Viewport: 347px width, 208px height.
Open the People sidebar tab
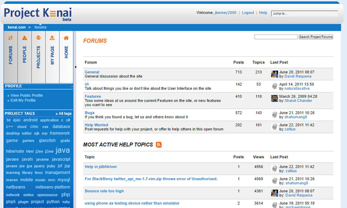(25, 57)
